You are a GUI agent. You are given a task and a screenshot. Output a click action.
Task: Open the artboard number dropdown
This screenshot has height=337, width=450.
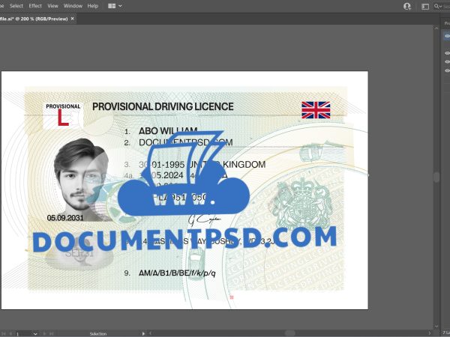pos(35,334)
